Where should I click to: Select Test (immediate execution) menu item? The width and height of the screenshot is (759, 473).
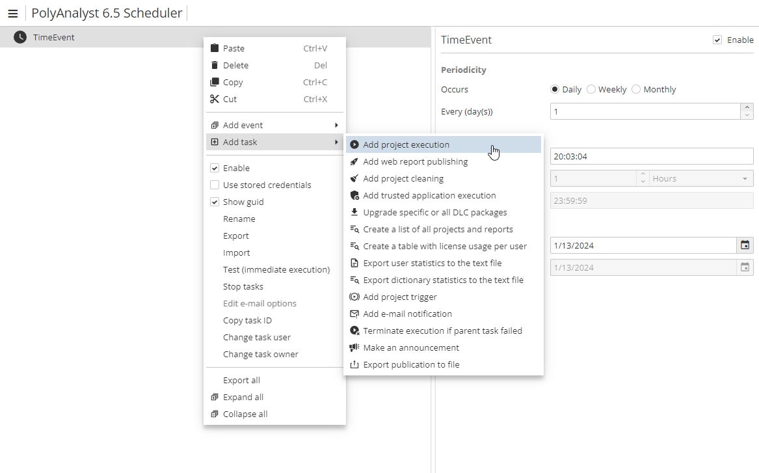point(276,269)
